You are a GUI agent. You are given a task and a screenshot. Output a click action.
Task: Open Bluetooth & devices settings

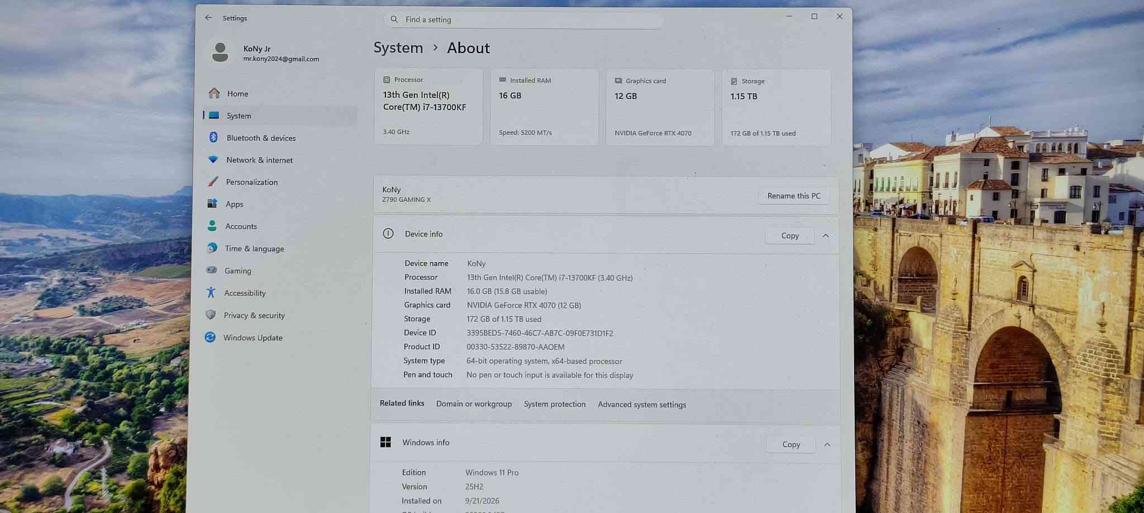pyautogui.click(x=280, y=138)
